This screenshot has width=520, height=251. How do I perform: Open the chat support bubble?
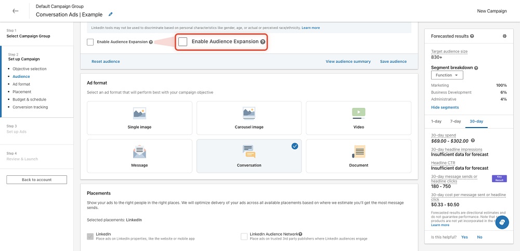[502, 222]
